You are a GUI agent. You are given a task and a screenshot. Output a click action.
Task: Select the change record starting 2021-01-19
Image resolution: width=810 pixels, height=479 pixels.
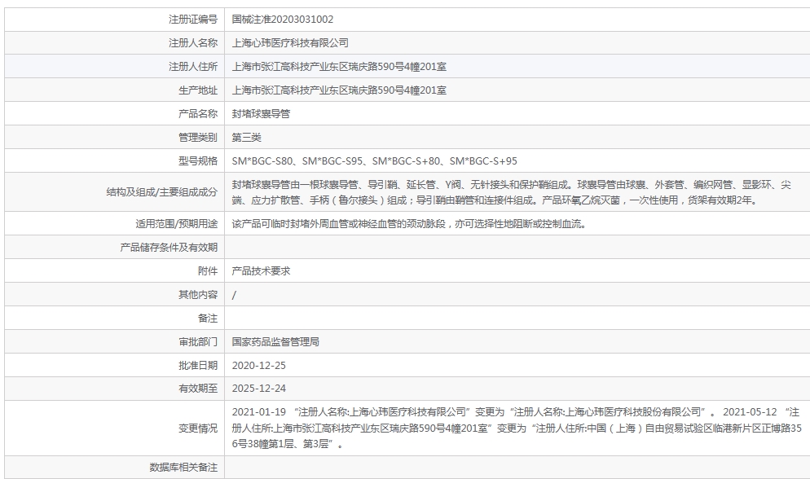pos(517,428)
